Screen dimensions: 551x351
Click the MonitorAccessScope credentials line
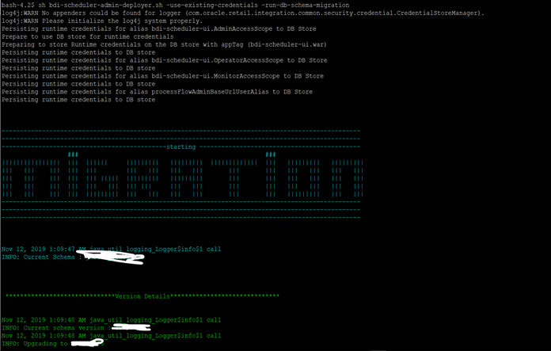[162, 76]
